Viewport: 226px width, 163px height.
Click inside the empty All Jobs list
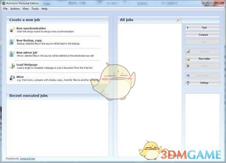click(150, 90)
